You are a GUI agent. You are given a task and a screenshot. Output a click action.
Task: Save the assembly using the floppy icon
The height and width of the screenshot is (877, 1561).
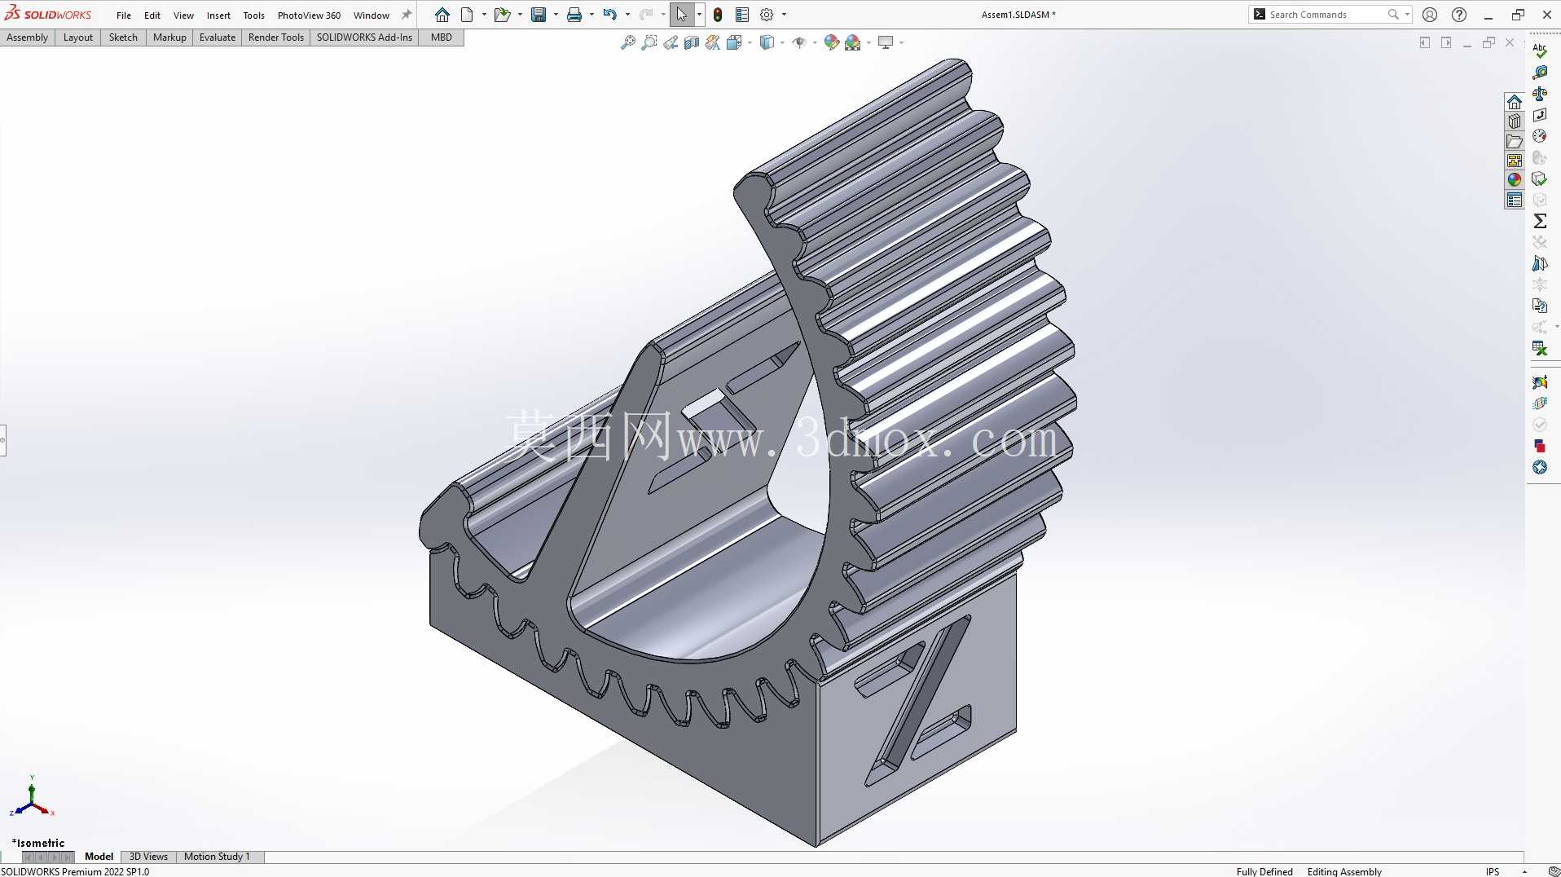pos(539,15)
